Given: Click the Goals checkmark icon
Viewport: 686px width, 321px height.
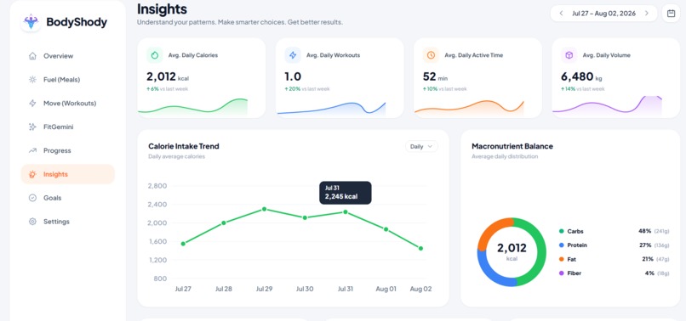Looking at the screenshot, I should (x=32, y=198).
